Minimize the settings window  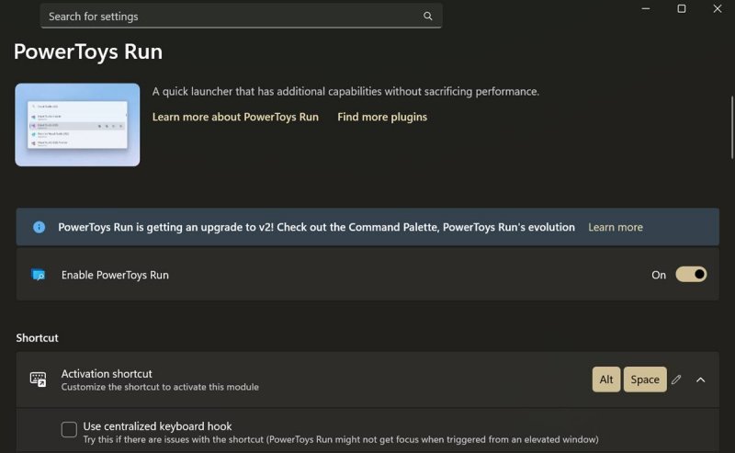click(646, 8)
